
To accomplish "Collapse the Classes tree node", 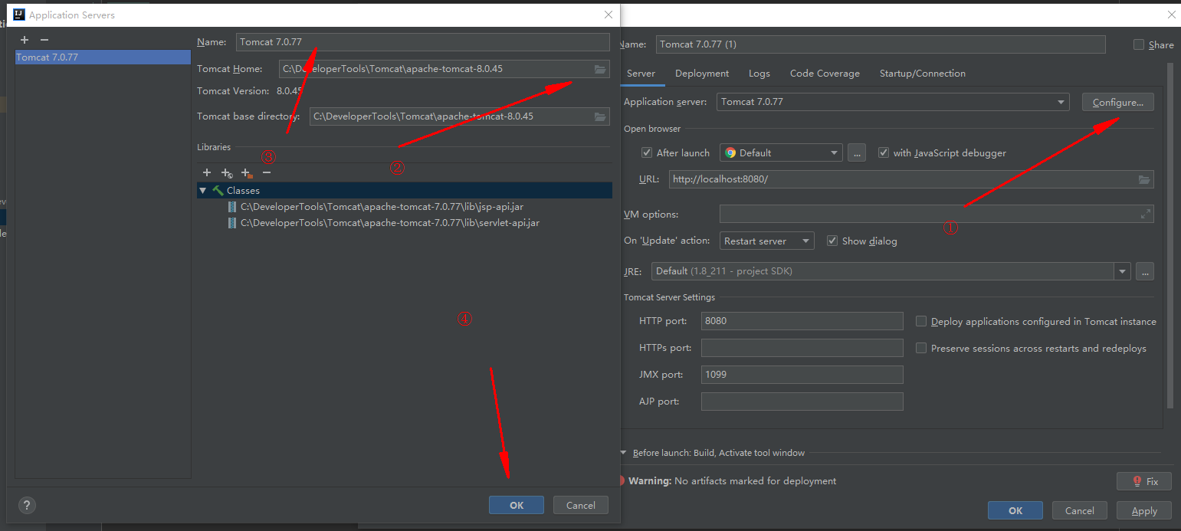I will click(x=202, y=190).
